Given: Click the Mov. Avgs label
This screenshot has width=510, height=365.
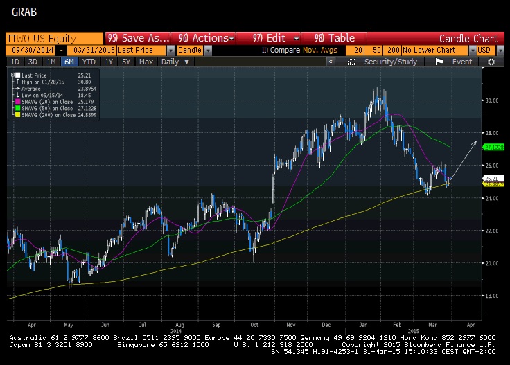Looking at the screenshot, I should point(320,50).
